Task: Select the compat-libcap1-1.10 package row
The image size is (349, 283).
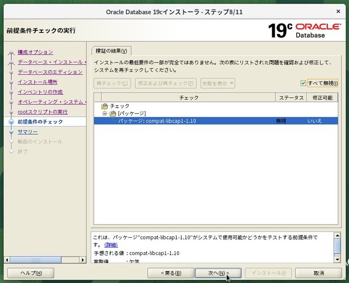Action: [x=216, y=121]
